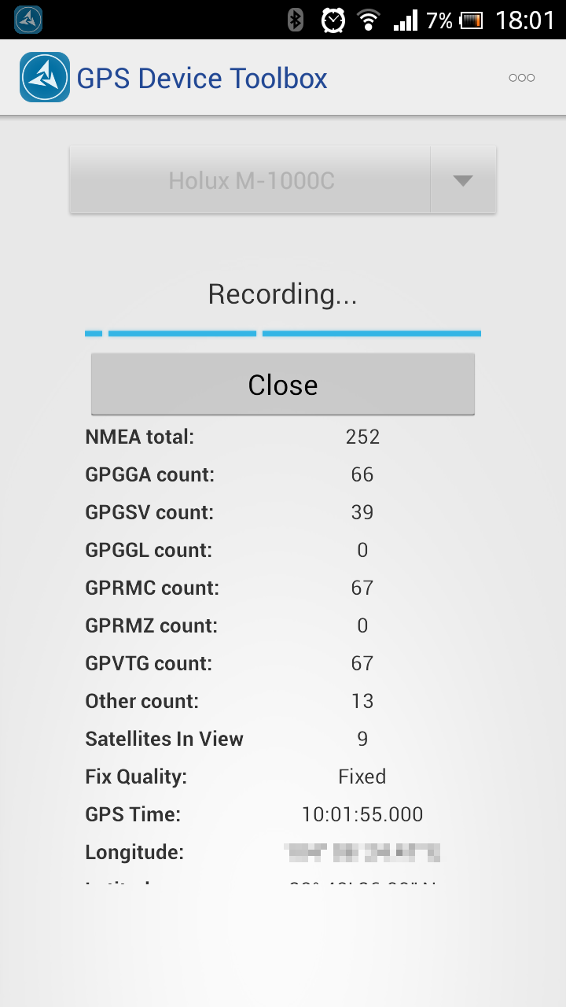The width and height of the screenshot is (566, 1007).
Task: Select the GPGGA count value 66
Action: (362, 474)
